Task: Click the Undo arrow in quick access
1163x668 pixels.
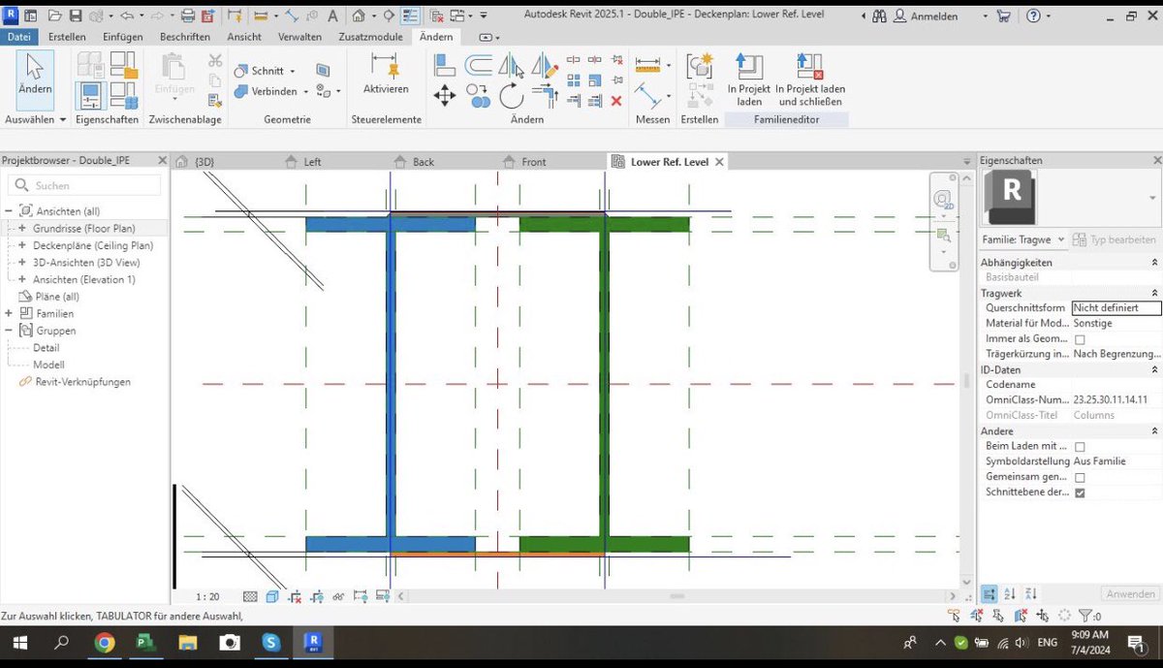Action: click(127, 16)
